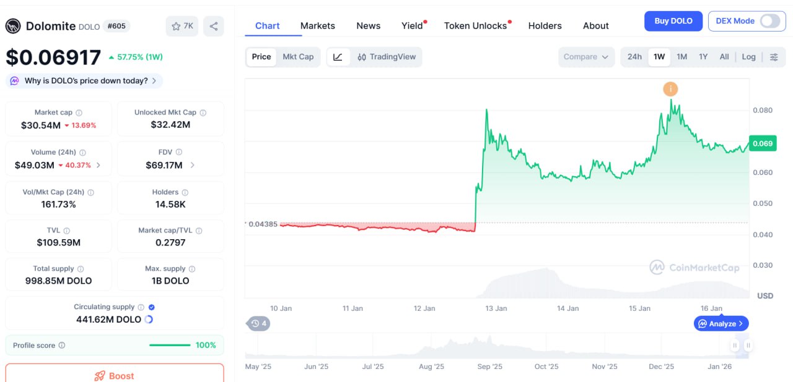Image resolution: width=793 pixels, height=382 pixels.
Task: Switch chart to Mkt Cap view
Action: pos(298,57)
